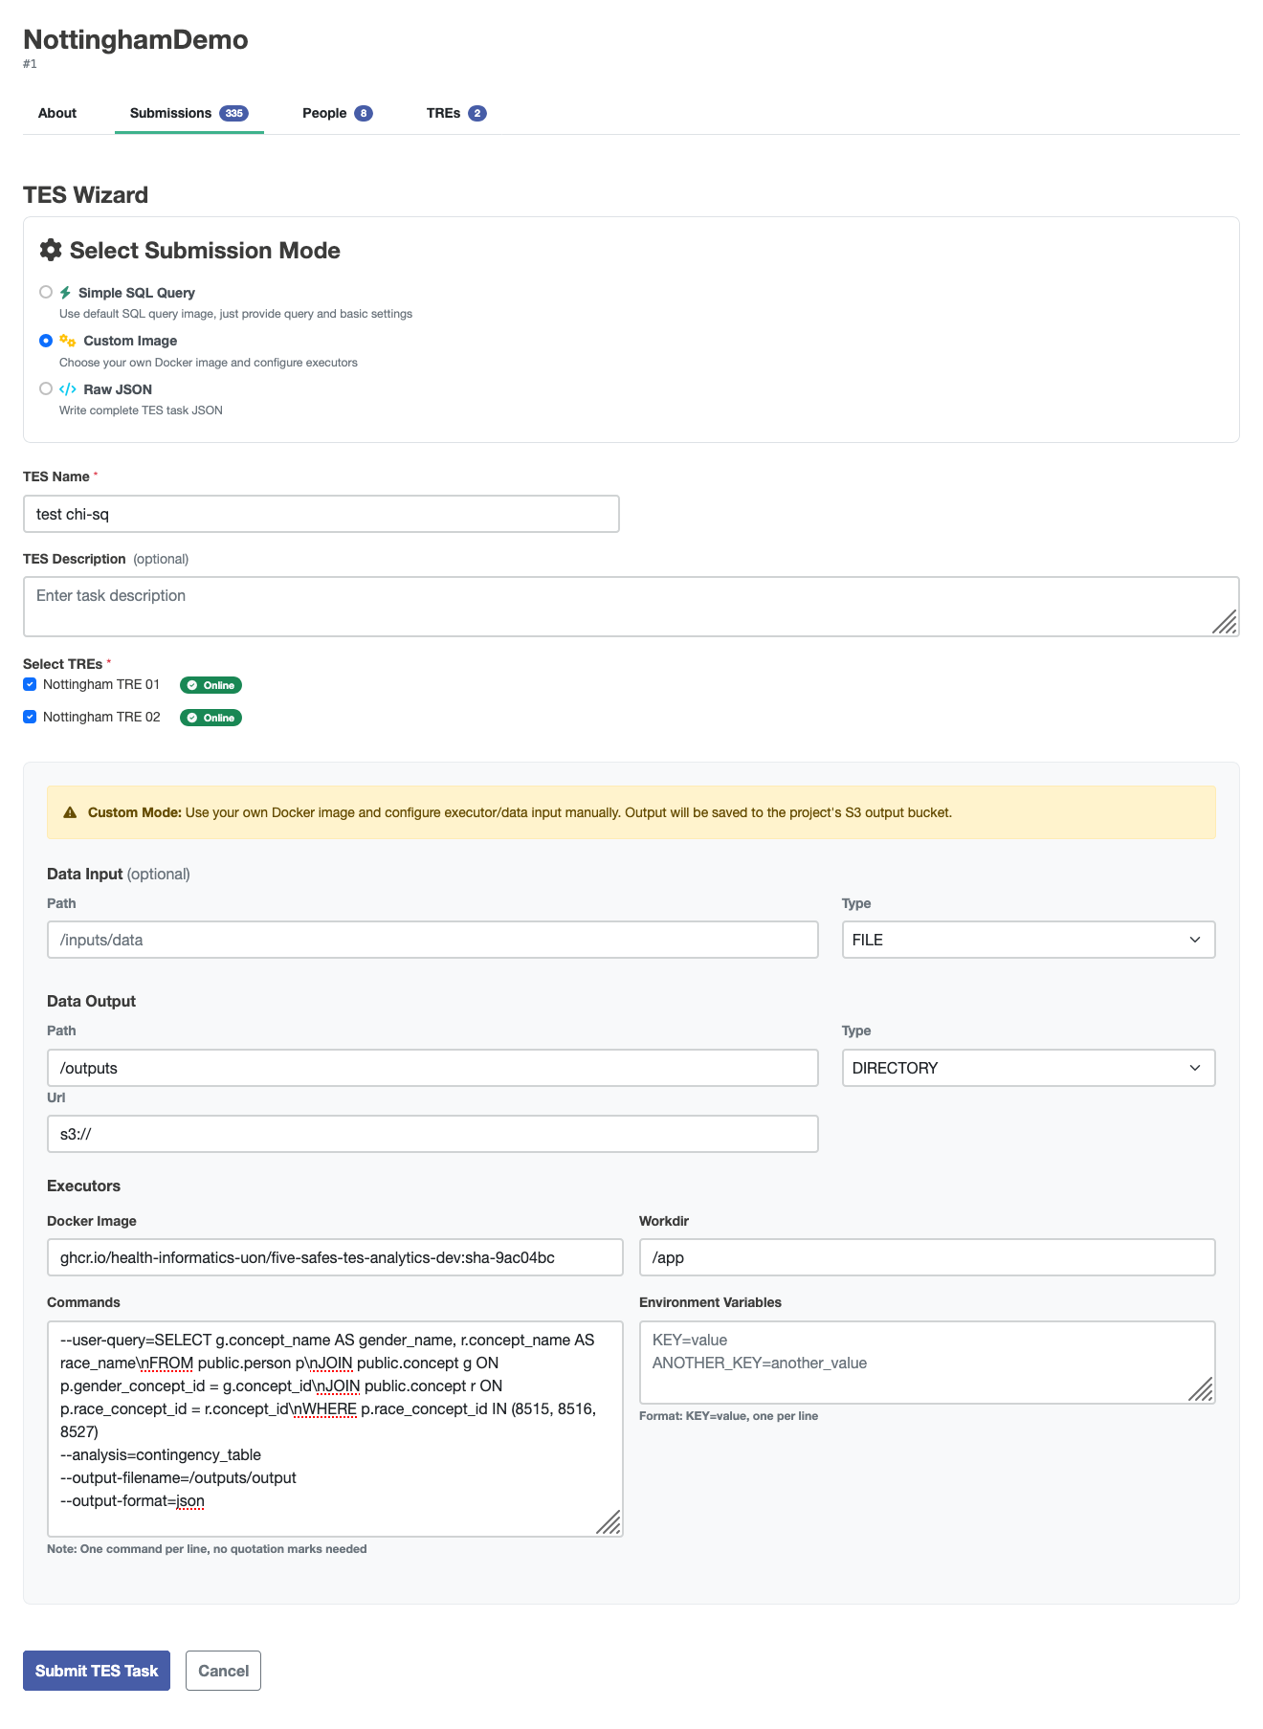Viewport: 1263px width, 1729px height.
Task: Click the code brackets Raw JSON icon
Action: tap(68, 389)
